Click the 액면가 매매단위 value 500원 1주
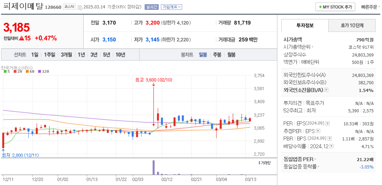This screenshot has height=185, width=382. [363, 62]
